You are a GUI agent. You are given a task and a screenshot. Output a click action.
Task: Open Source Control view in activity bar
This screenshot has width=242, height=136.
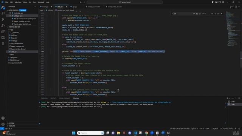3,20
